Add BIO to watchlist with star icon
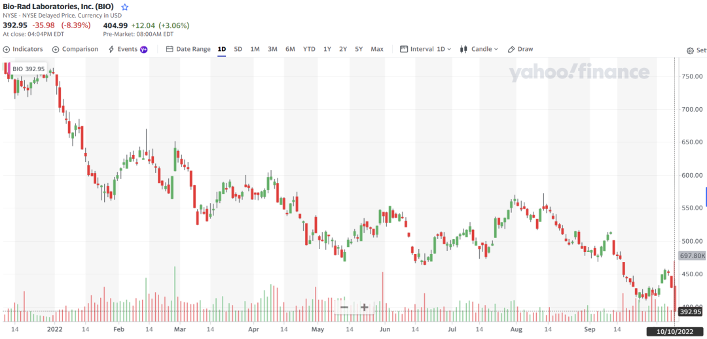The height and width of the screenshot is (339, 707). click(x=125, y=7)
